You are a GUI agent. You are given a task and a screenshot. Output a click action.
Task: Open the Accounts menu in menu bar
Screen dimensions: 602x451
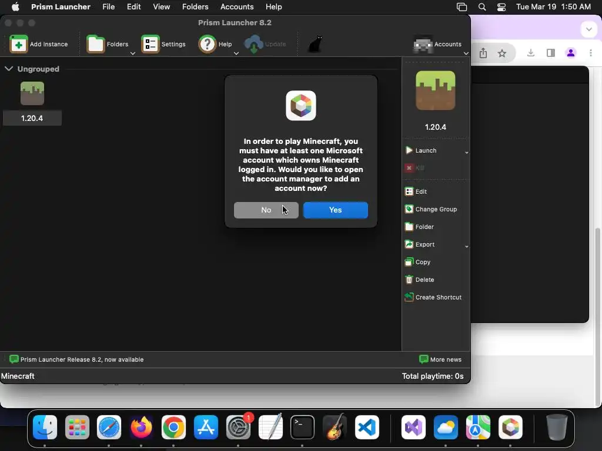(237, 6)
